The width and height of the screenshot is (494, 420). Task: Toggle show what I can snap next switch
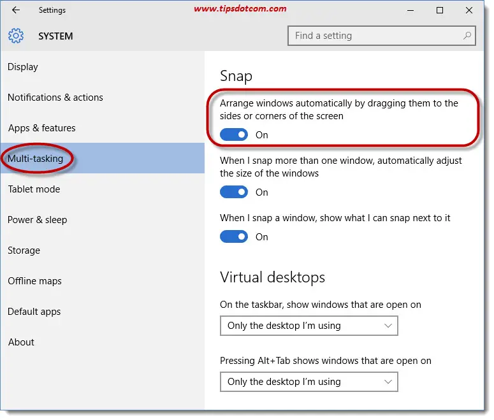(234, 236)
